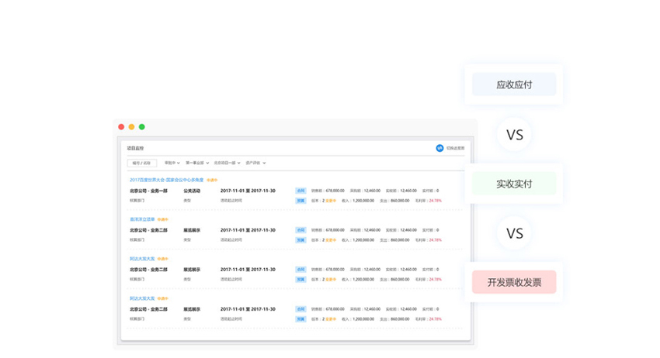Screen dimensions: 660x358
Task: Click the VS circle below 应收应付
Action: (514, 134)
